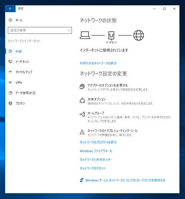The width and height of the screenshot is (185, 199).
Task: Open the ネットワークのプロパティを表示 link
Action: [98, 142]
